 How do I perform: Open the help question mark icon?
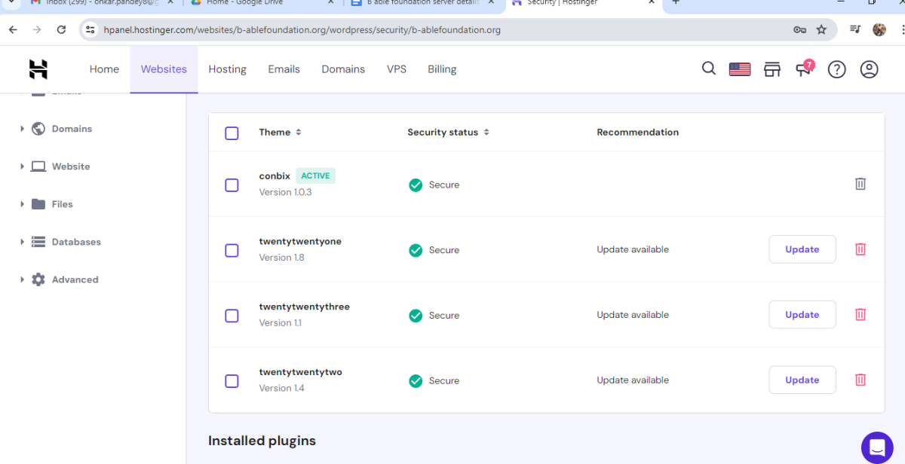coord(836,69)
